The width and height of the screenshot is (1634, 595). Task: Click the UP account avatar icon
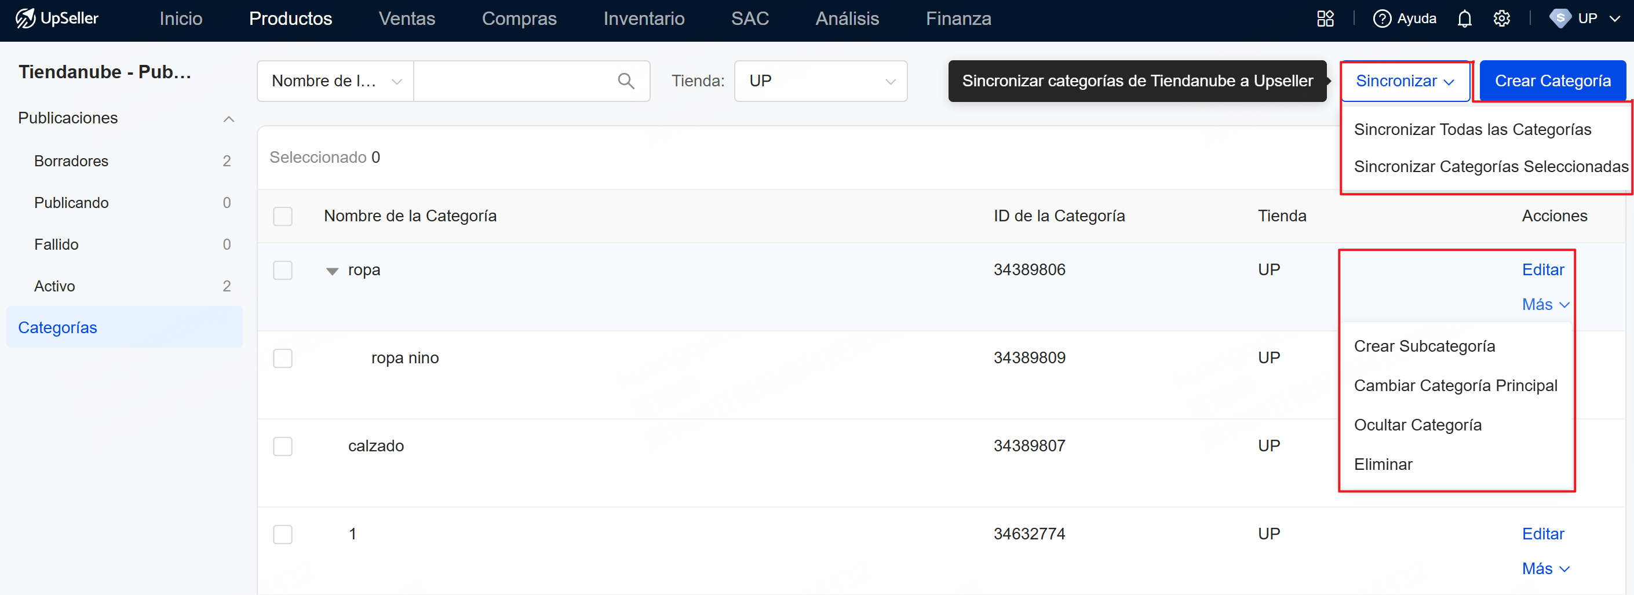(1560, 19)
